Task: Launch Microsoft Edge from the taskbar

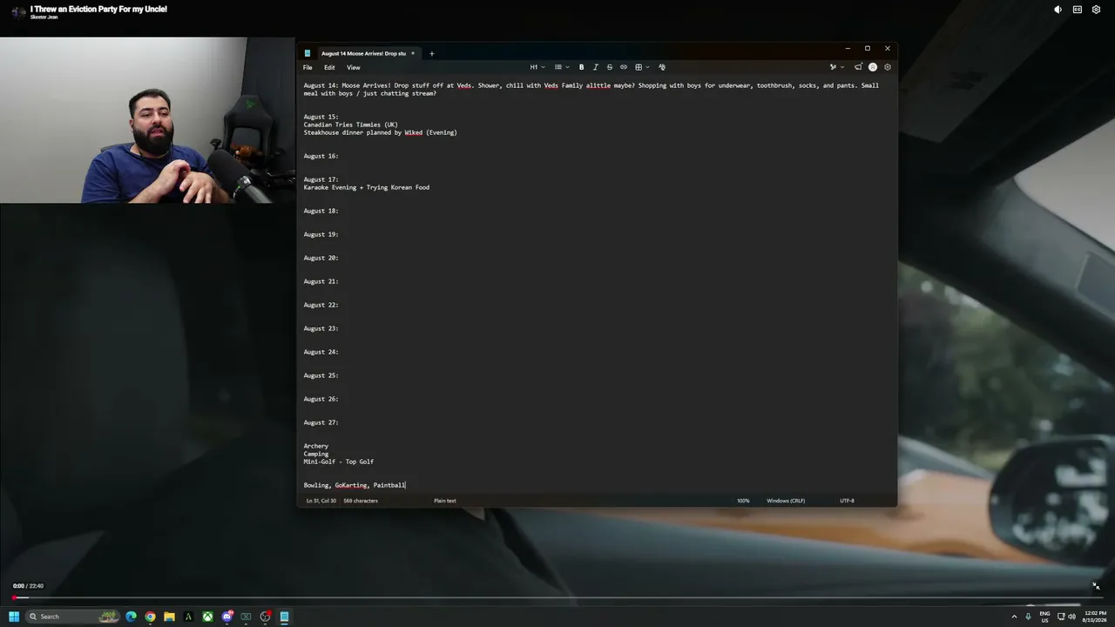Action: [131, 617]
